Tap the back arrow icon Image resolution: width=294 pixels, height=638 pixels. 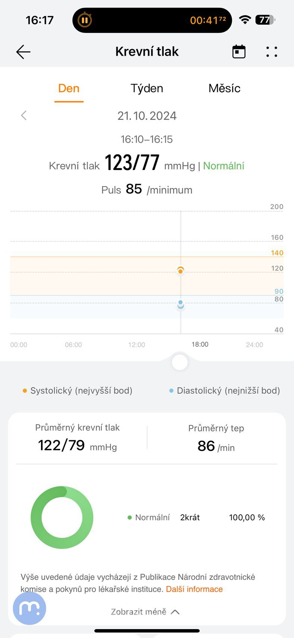pyautogui.click(x=23, y=52)
